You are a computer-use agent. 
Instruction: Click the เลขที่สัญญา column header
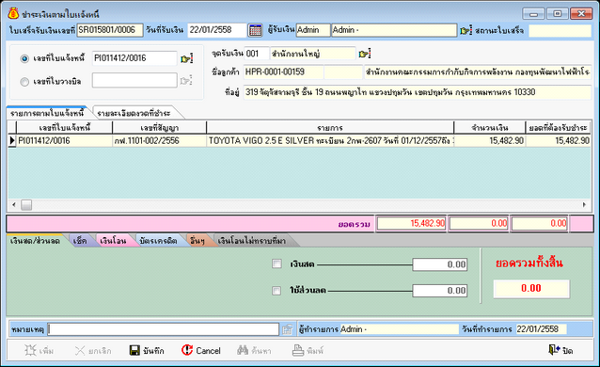(159, 128)
